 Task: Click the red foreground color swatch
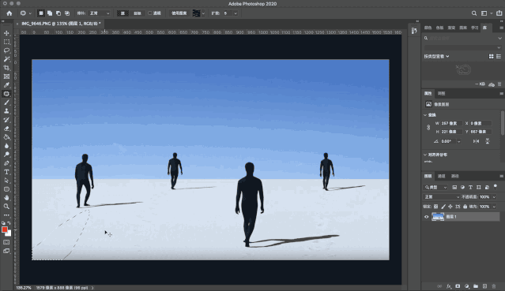click(5, 229)
